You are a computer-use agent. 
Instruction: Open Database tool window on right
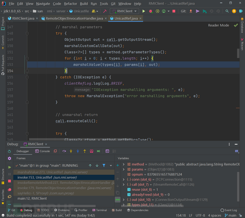(x=242, y=25)
